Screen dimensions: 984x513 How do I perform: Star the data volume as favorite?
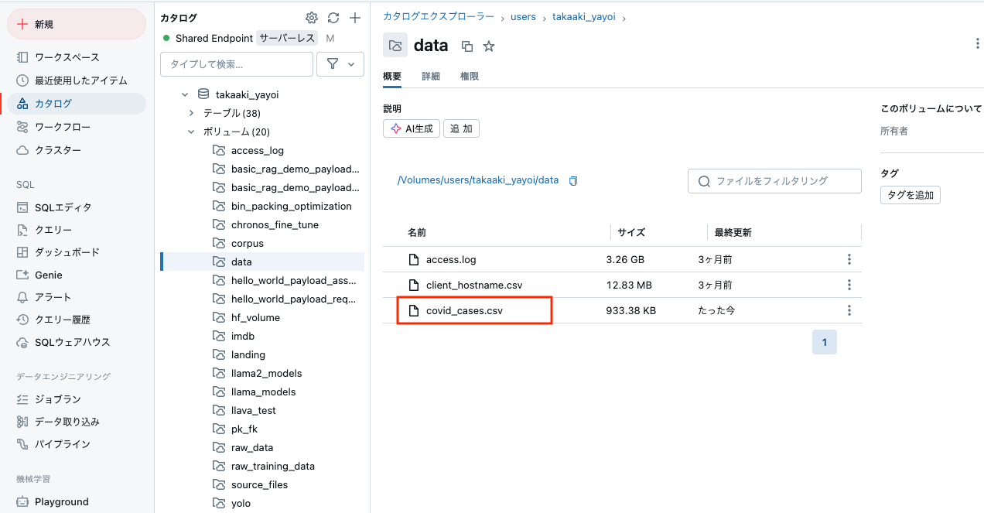click(x=488, y=46)
